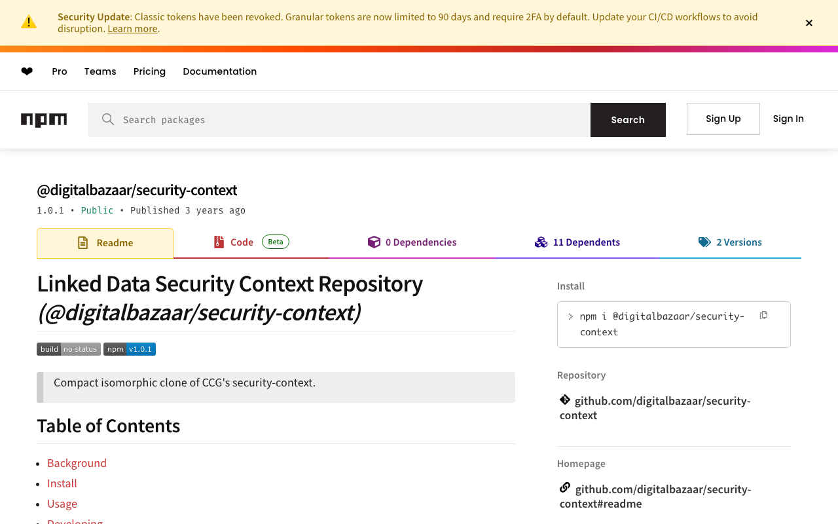The height and width of the screenshot is (524, 838).
Task: Click the search magnifier icon
Action: click(x=108, y=119)
